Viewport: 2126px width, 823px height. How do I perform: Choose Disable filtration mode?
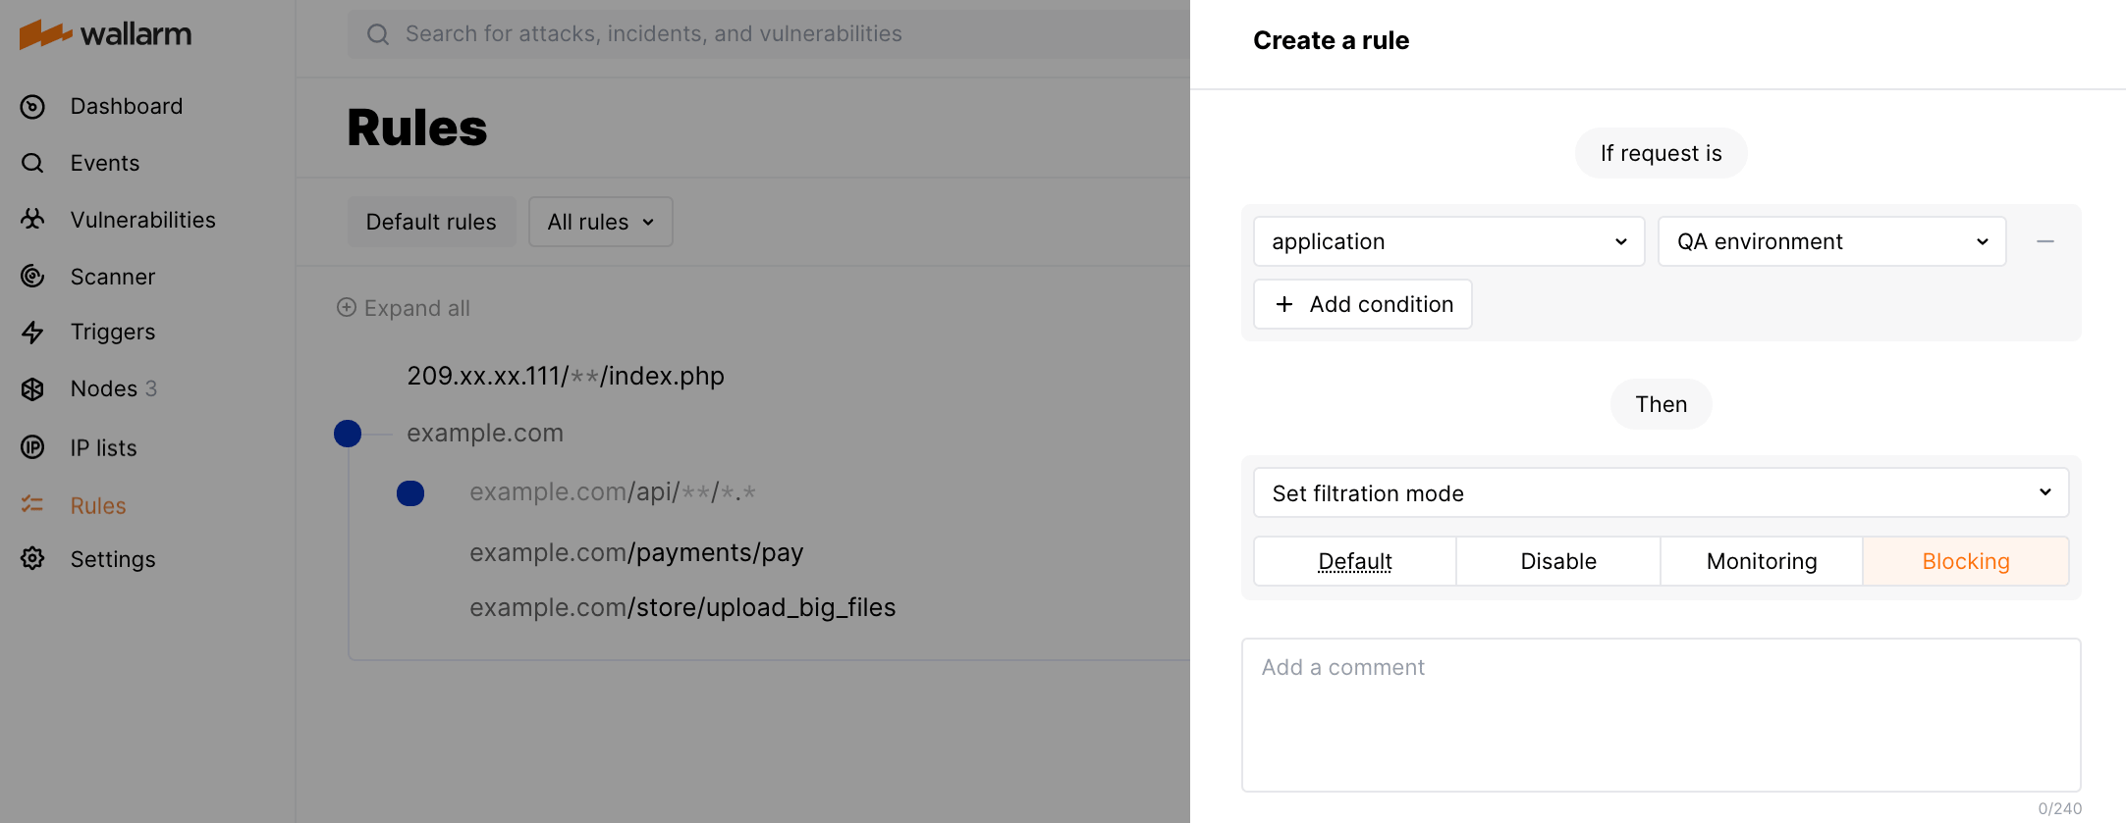(1557, 561)
